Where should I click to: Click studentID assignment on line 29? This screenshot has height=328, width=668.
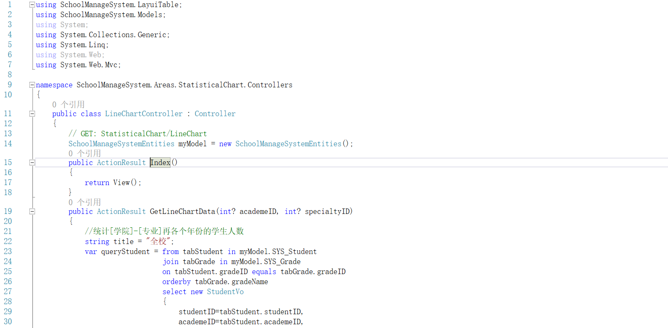(x=241, y=312)
